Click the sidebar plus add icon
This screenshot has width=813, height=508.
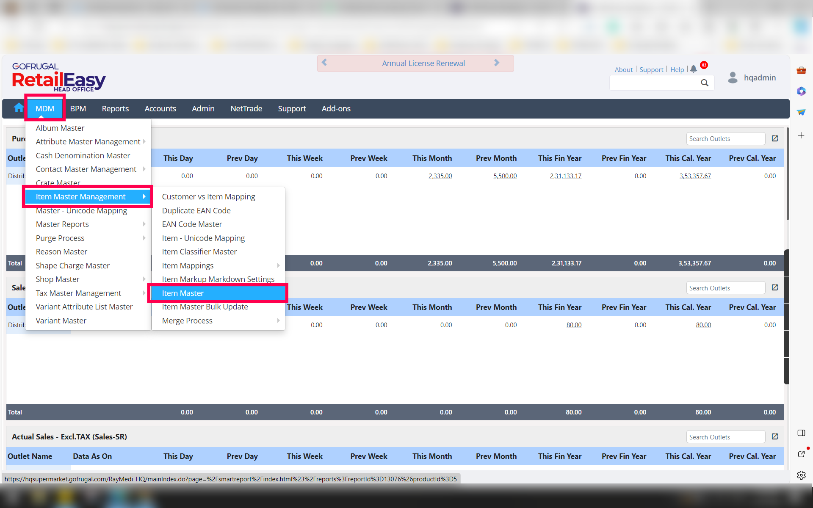[x=801, y=135]
